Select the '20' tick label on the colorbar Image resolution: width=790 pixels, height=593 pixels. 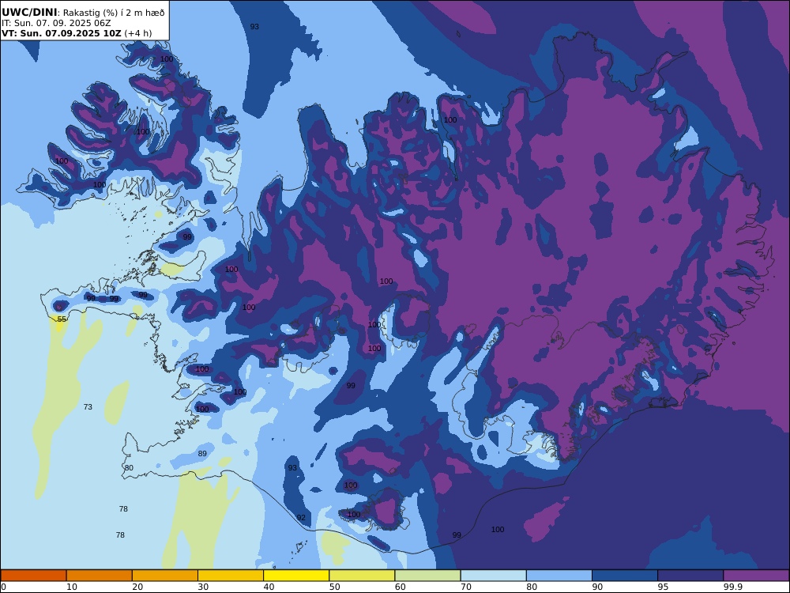pyautogui.click(x=137, y=587)
